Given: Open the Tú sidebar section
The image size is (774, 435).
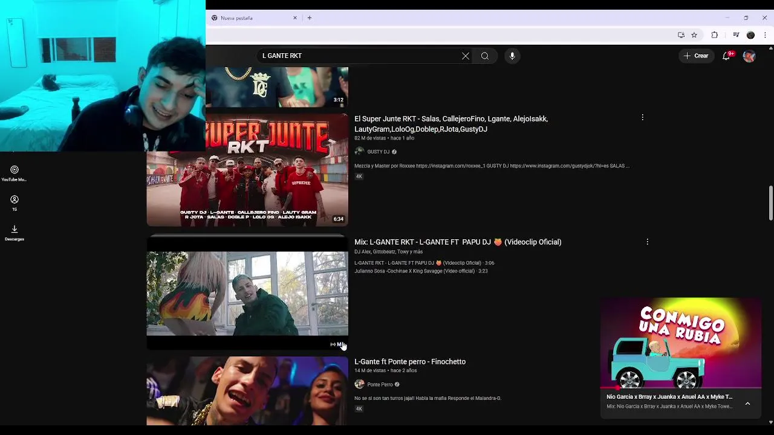Looking at the screenshot, I should (14, 203).
